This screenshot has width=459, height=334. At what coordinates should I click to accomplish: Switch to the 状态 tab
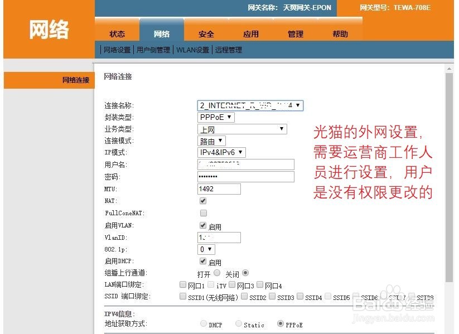click(x=117, y=33)
